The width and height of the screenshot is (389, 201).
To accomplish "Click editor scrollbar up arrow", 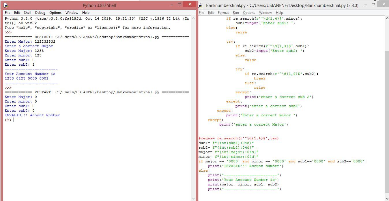I will [x=387, y=18].
